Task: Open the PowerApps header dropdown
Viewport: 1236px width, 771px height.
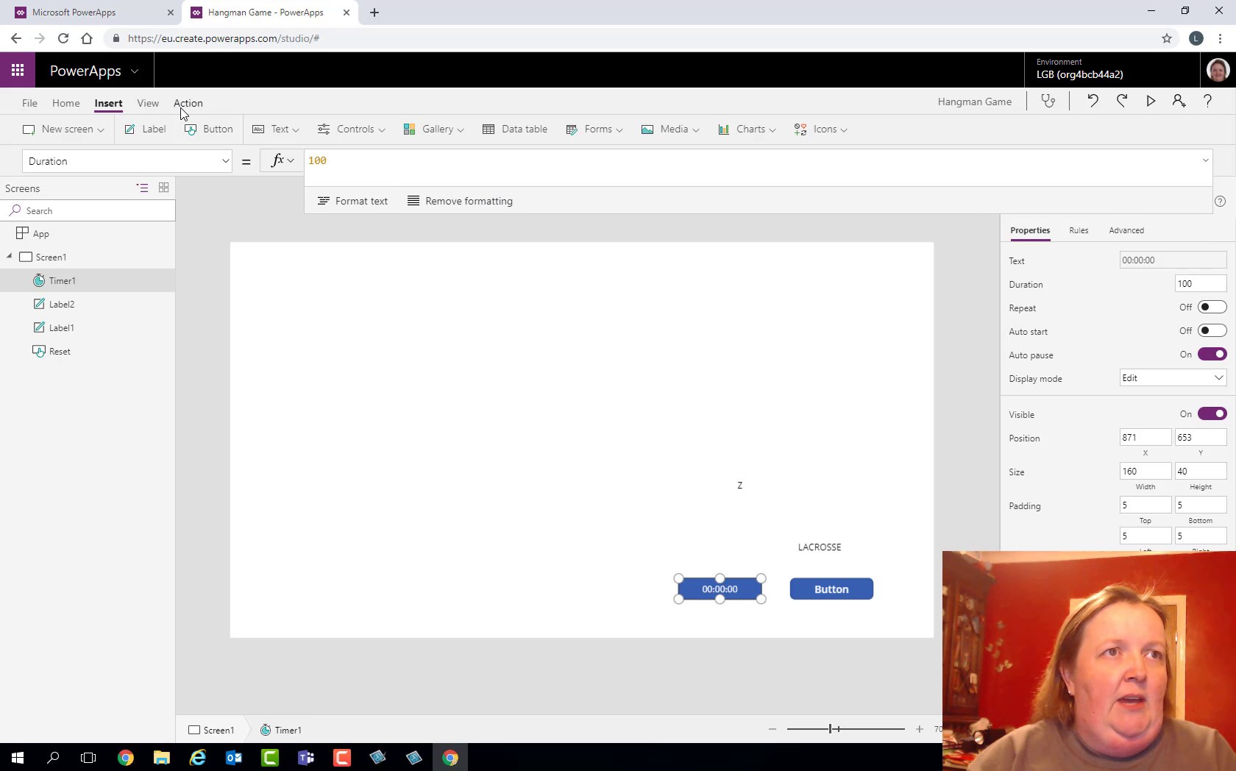Action: 135,71
